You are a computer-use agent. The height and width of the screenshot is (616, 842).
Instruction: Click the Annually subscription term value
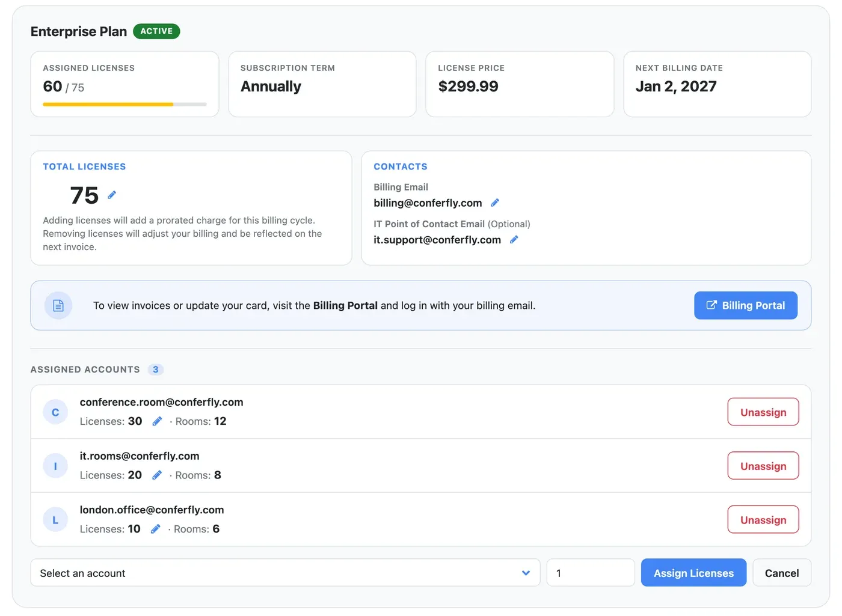[x=271, y=87]
